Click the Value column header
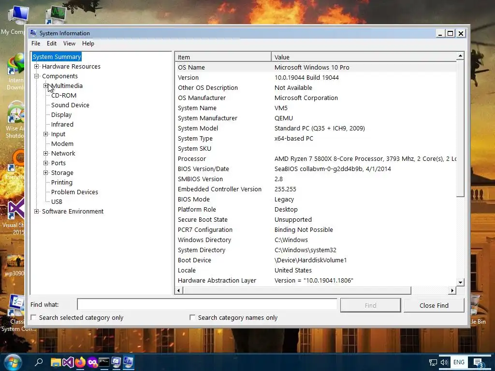This screenshot has height=371, width=495. pyautogui.click(x=364, y=57)
